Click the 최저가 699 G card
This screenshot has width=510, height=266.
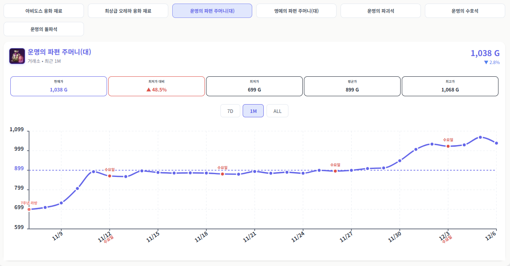(x=254, y=86)
